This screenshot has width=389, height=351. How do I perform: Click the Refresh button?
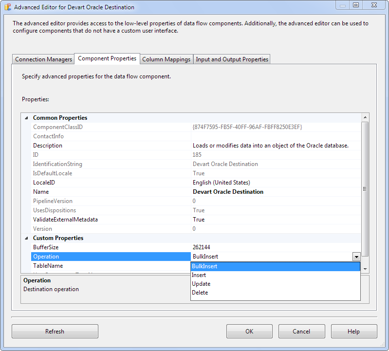tap(55, 332)
